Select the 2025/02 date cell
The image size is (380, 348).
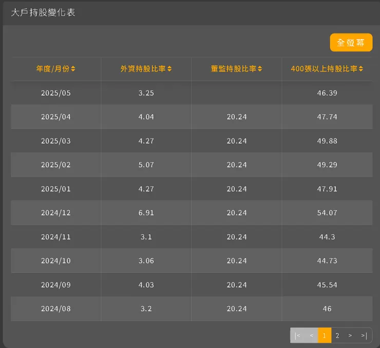pyautogui.click(x=56, y=165)
